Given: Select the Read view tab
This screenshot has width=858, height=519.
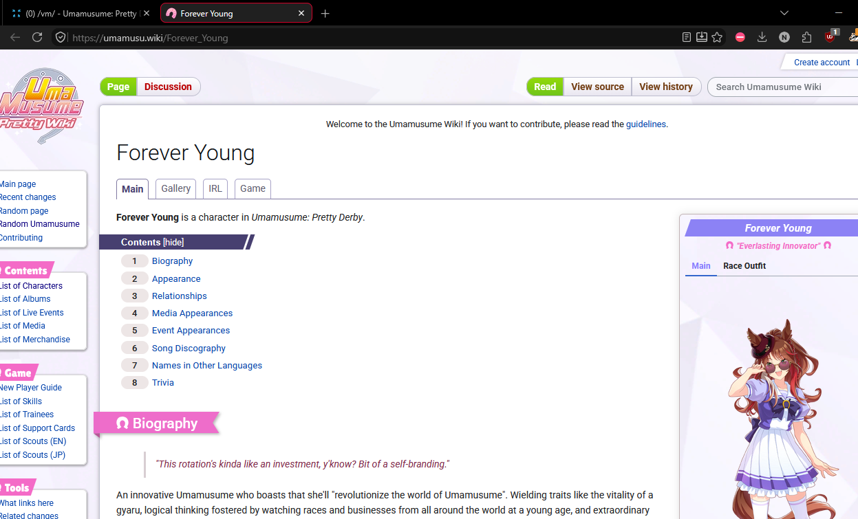Looking at the screenshot, I should [545, 87].
